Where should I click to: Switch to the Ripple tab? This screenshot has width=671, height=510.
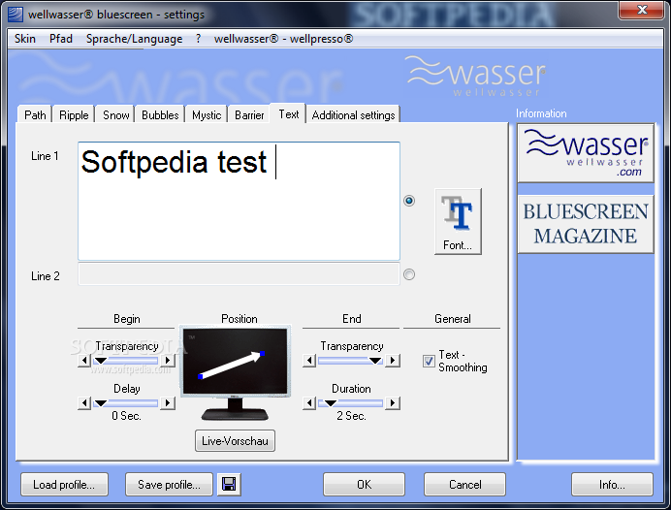(74, 115)
